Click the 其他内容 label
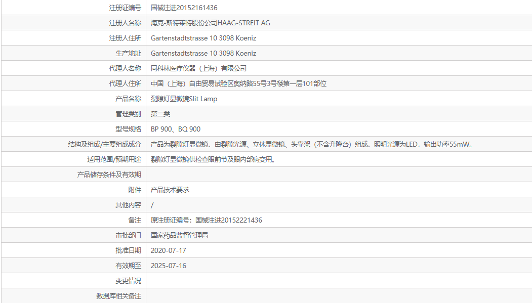532x303 pixels. [x=128, y=205]
